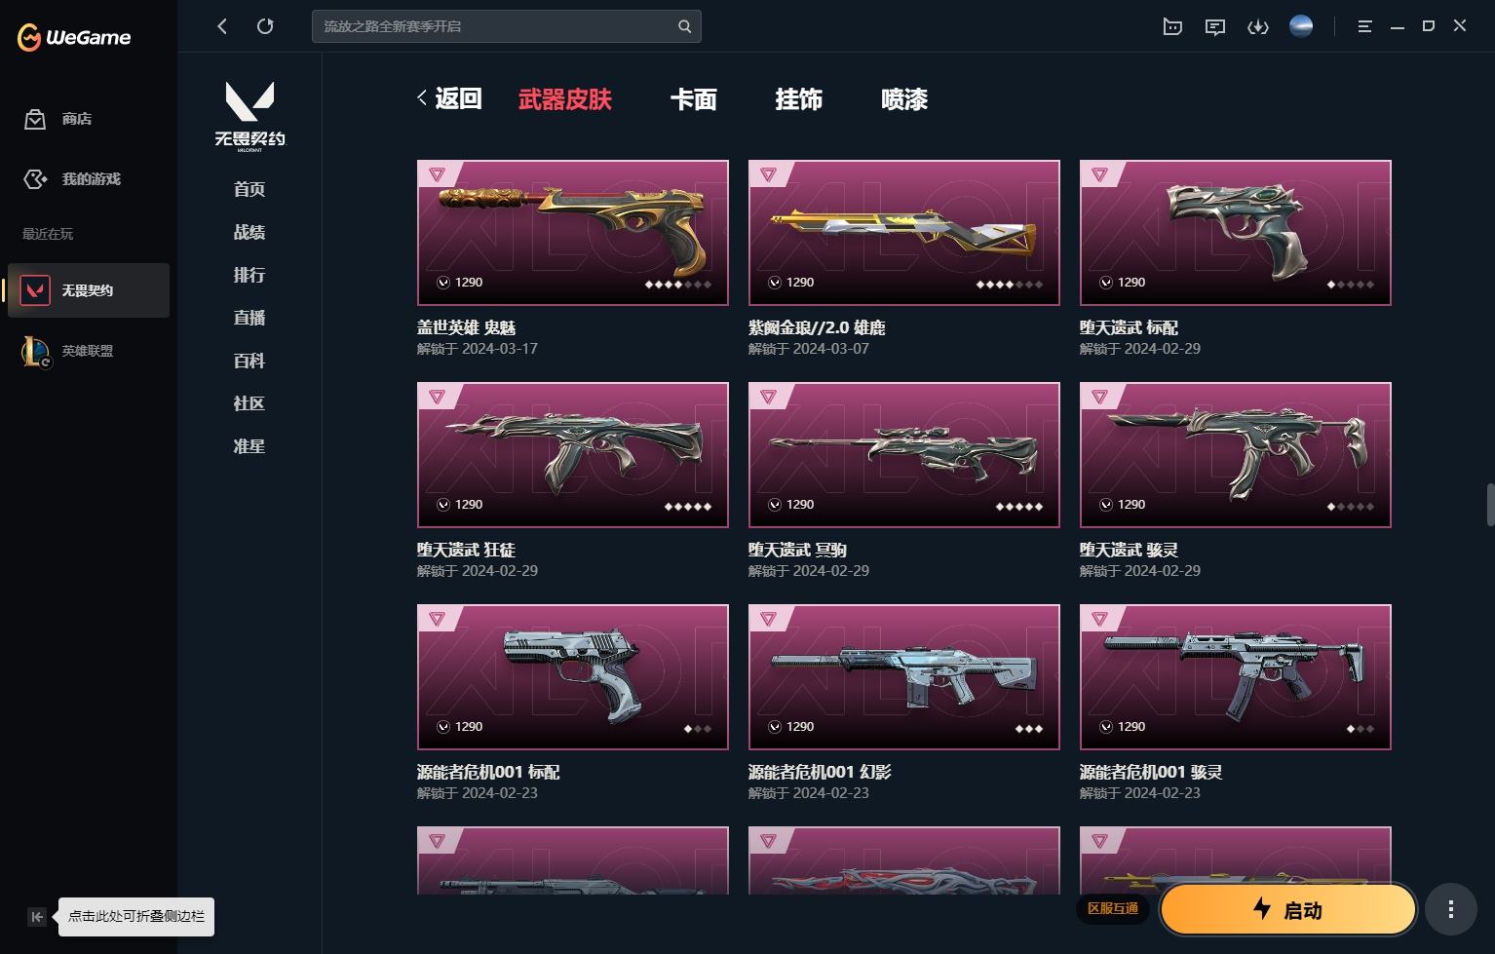Click the search magnifier icon
This screenshot has width=1495, height=954.
(x=684, y=26)
